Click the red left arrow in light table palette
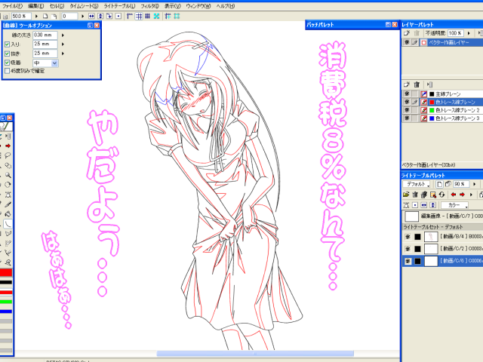This screenshot has height=362, width=483. (452, 194)
